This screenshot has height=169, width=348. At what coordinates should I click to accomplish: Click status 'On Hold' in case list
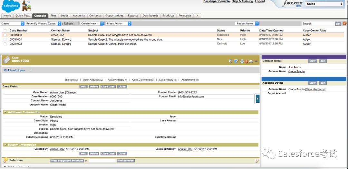(x=222, y=44)
